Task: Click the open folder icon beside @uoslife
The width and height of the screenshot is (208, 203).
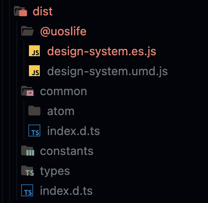Action: (28, 31)
